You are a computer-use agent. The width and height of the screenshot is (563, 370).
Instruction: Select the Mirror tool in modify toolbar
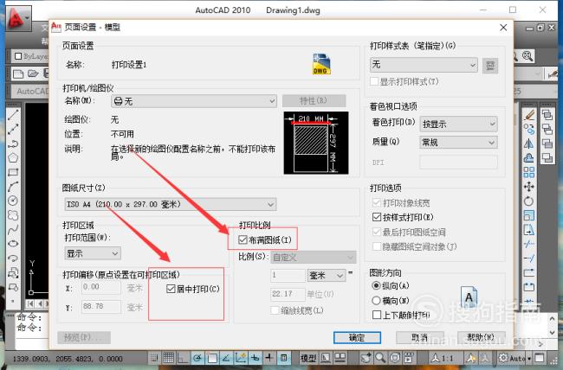[529, 144]
